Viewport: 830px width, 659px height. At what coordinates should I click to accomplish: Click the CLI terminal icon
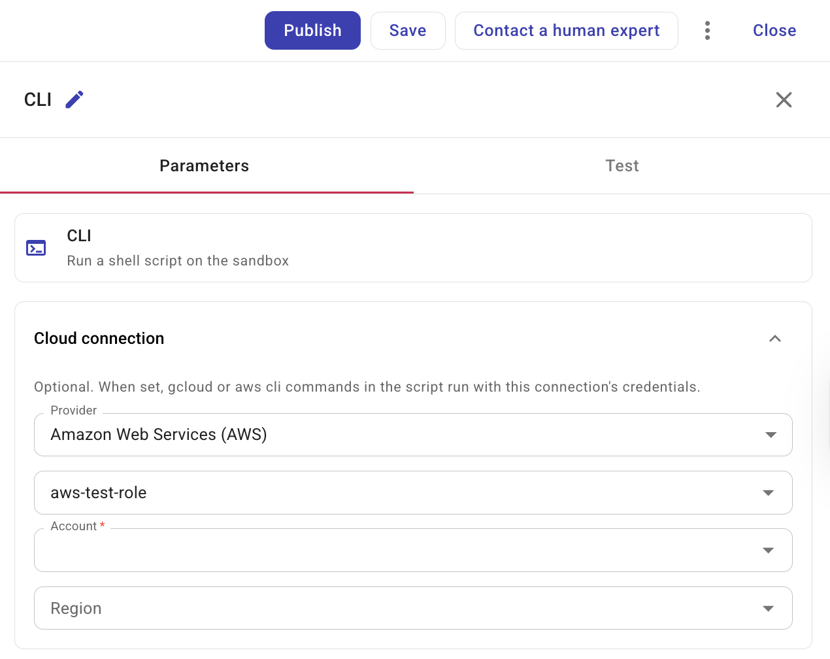click(x=36, y=248)
